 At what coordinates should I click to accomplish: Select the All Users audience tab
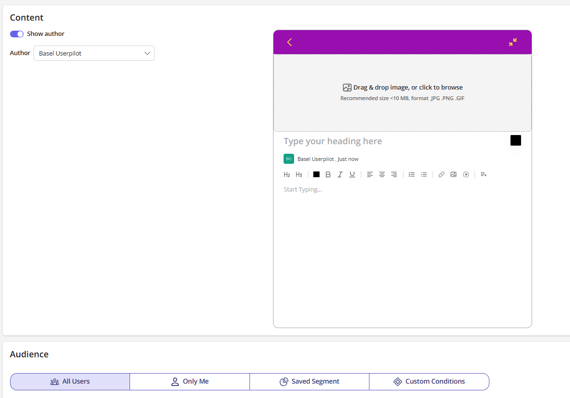tap(70, 382)
